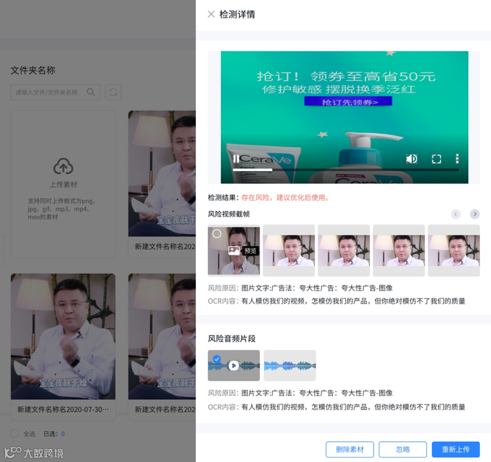This screenshot has height=462, width=491.
Task: Refresh the file list with the refresh icon
Action: (x=113, y=92)
